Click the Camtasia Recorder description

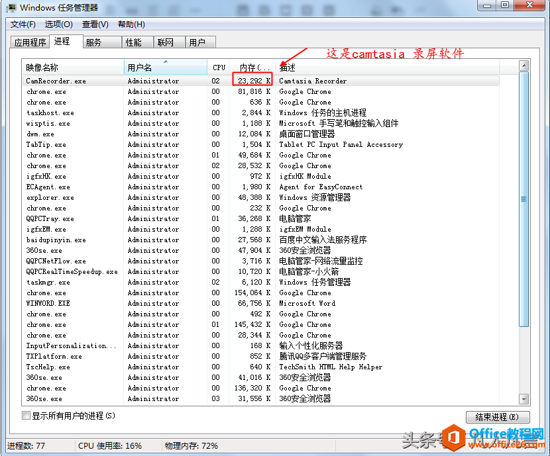tap(313, 81)
